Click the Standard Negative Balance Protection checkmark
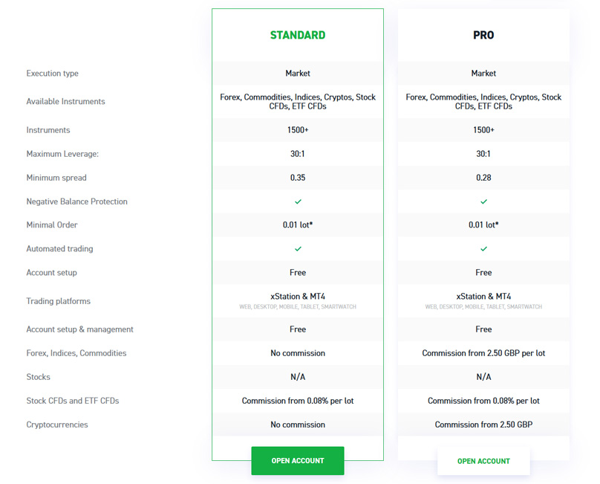Viewport: 600px width, 484px height. click(298, 201)
